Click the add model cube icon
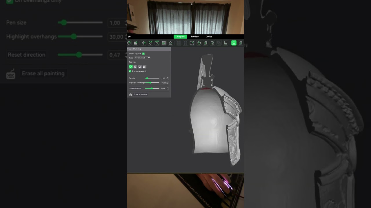Screen dimensions: 371x208 pyautogui.click(x=129, y=43)
